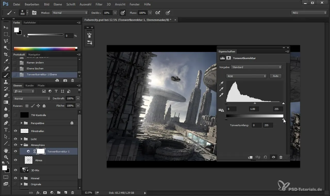Open Vorgabe Standard preset dropdown
Image resolution: width=330 pixels, height=196 pixels.
(x=256, y=67)
